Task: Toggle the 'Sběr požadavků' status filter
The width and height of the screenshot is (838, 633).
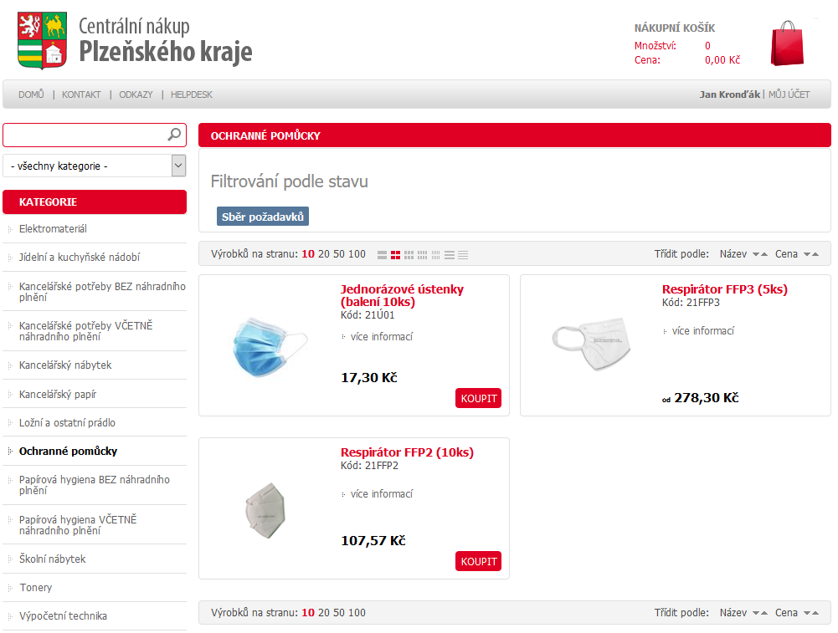Action: click(x=262, y=217)
